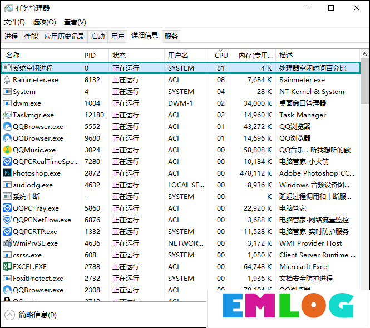Click memory value 478,112 K
This screenshot has height=328, width=370.
pos(255,173)
